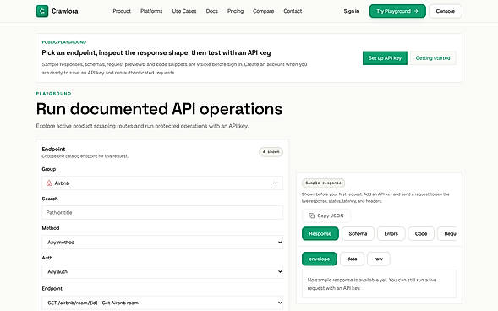Viewport: 498px width, 311px height.
Task: Open the Errors tab
Action: 391,233
